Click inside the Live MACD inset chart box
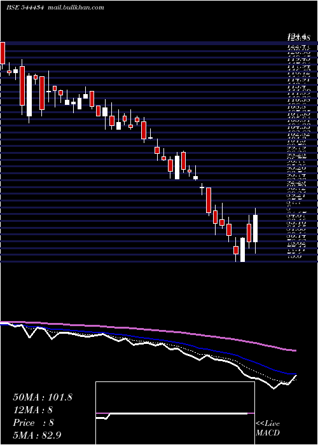The image size is (318, 445). point(175,413)
